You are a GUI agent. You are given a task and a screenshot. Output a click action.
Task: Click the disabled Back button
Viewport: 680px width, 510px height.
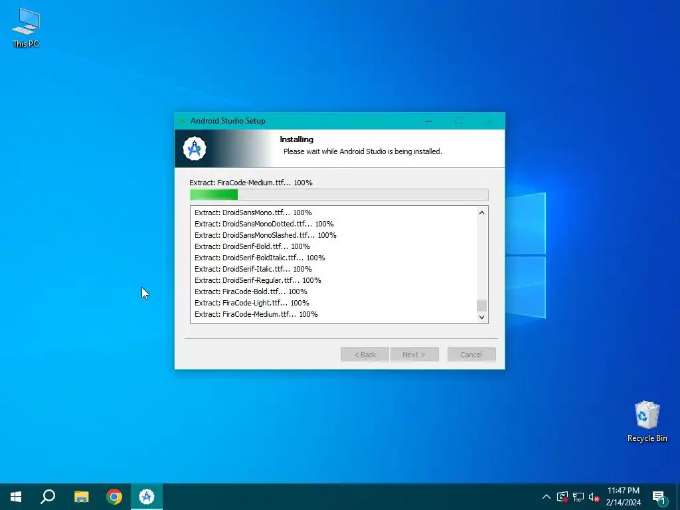pos(365,355)
